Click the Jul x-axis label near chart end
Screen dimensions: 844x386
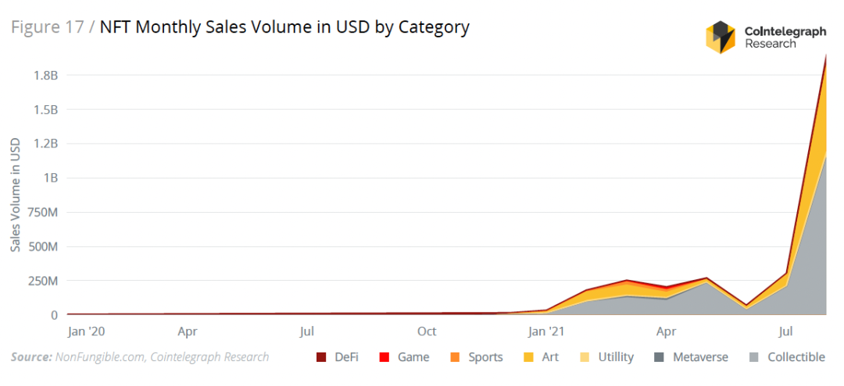coord(786,331)
